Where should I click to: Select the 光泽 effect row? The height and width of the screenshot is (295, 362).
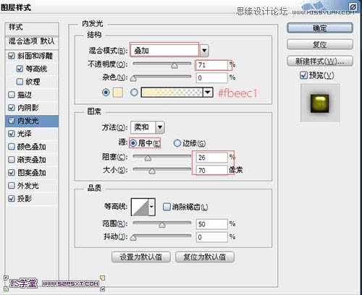coord(32,134)
